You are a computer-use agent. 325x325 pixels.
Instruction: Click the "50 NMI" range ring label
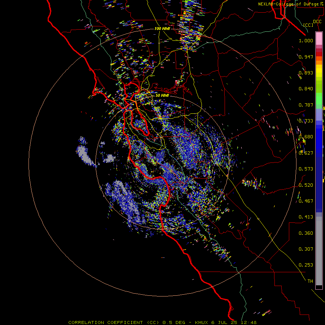pyautogui.click(x=162, y=95)
